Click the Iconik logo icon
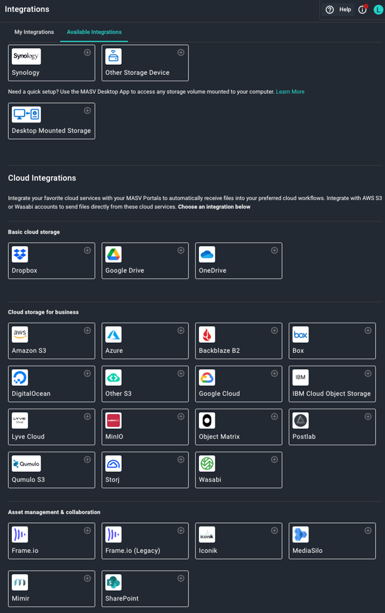The height and width of the screenshot is (613, 385). pyautogui.click(x=207, y=535)
